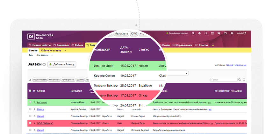Click the help question mark icon
The width and height of the screenshot is (273, 134).
pos(232,33)
